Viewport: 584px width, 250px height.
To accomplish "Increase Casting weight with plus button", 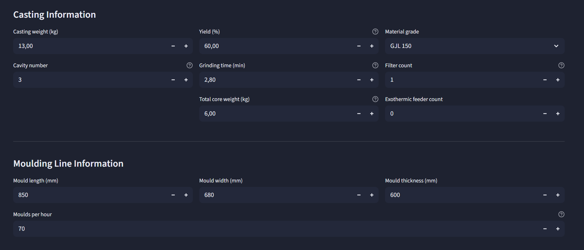I will (x=186, y=46).
